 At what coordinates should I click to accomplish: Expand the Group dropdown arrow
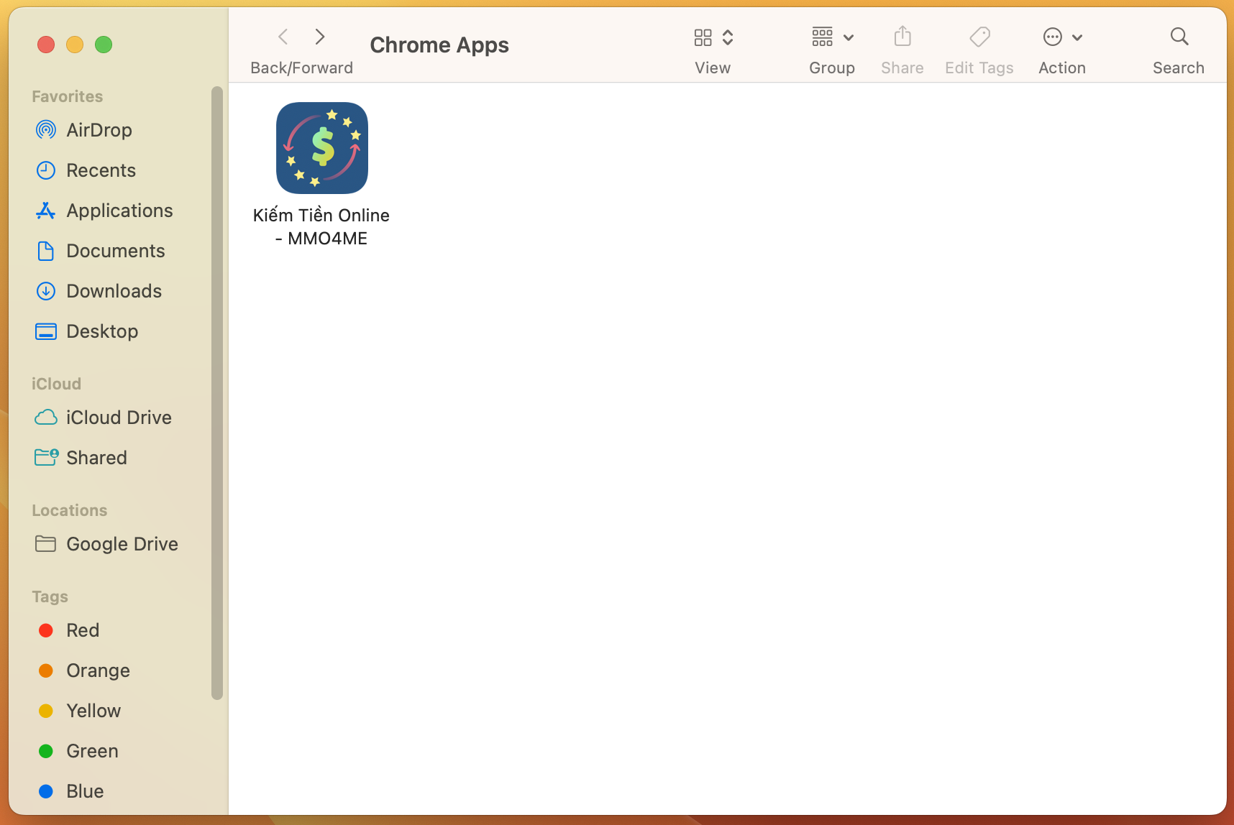pyautogui.click(x=849, y=37)
